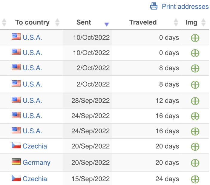Image resolution: width=210 pixels, height=185 pixels.
Task: Toggle sort order on Sent column arrow
Action: click(x=107, y=24)
